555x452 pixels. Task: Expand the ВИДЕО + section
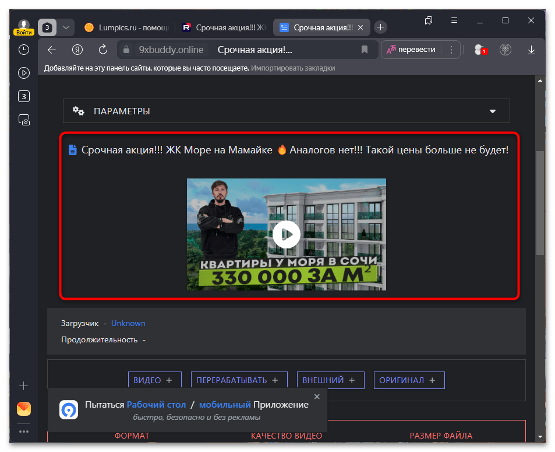click(155, 380)
